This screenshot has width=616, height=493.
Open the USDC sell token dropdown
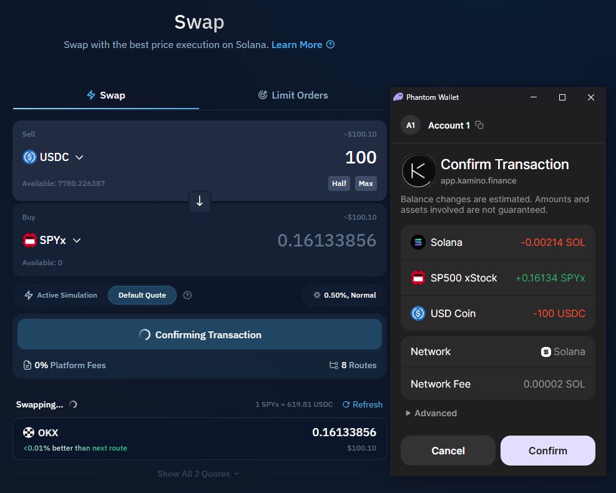click(53, 157)
